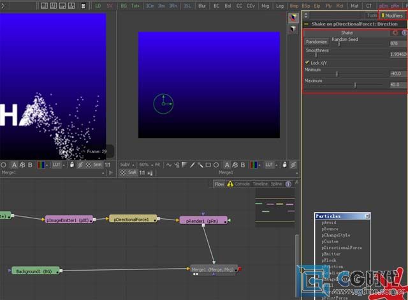
Task: Open SubV dropdown in right viewer
Action: [127, 165]
